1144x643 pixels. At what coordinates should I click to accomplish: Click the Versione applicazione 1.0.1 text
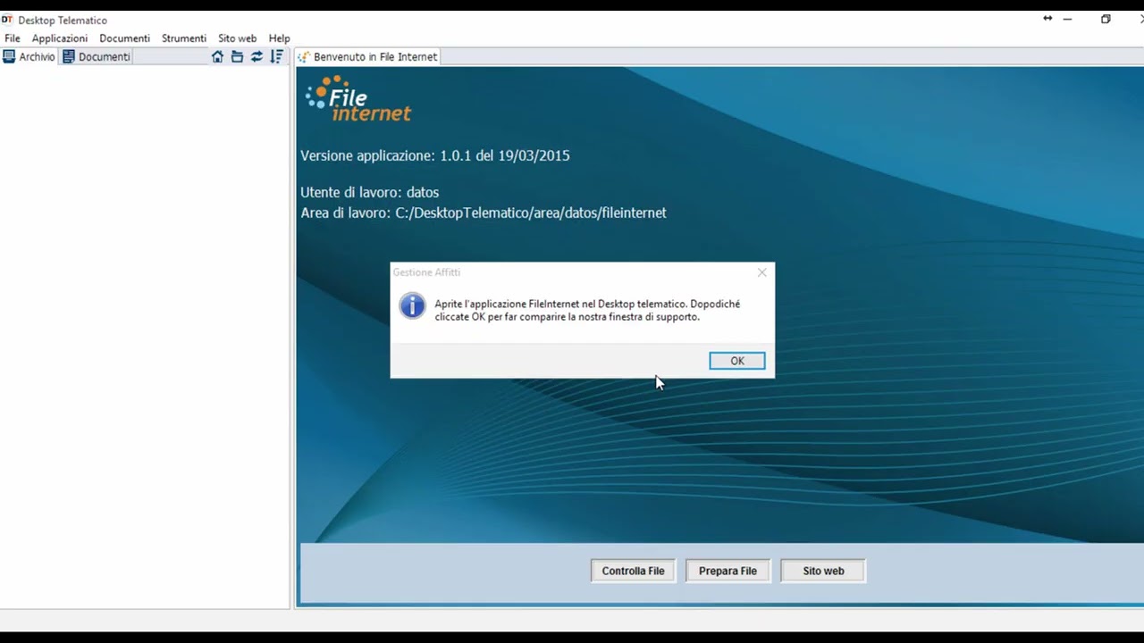tap(434, 155)
